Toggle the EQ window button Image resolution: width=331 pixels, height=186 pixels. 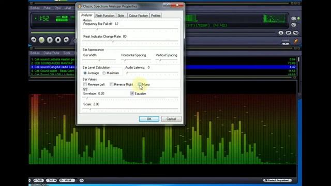288,33
